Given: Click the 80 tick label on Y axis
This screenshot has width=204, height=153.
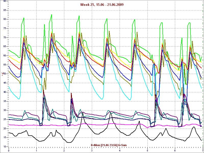Looking at the screenshot, I should tap(5, 19).
